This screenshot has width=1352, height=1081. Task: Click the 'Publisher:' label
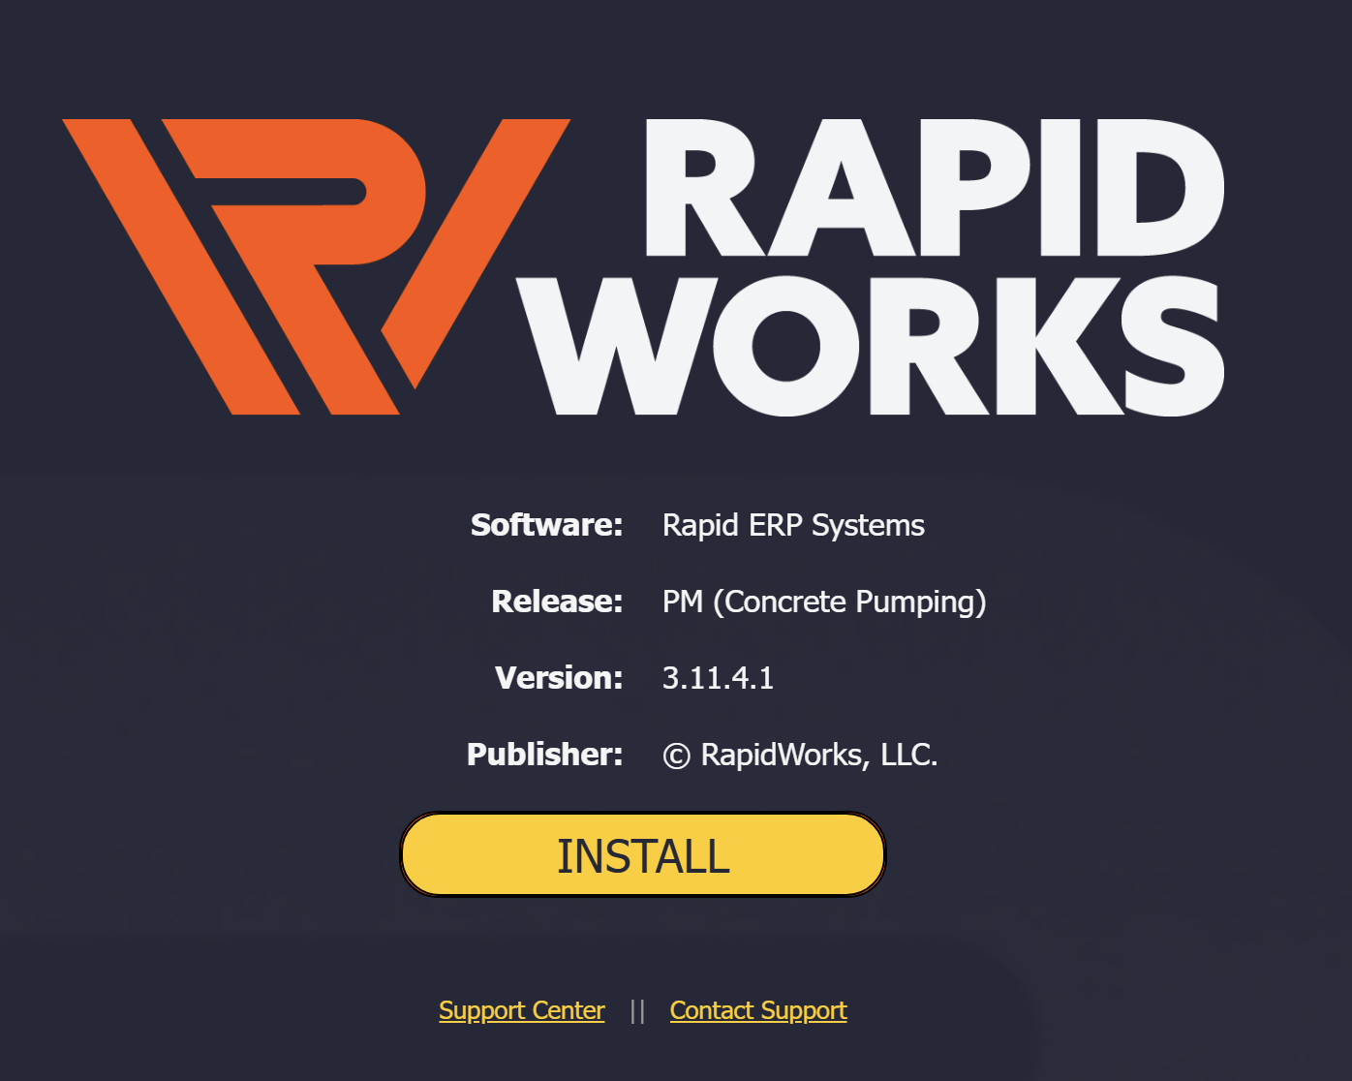(x=545, y=755)
